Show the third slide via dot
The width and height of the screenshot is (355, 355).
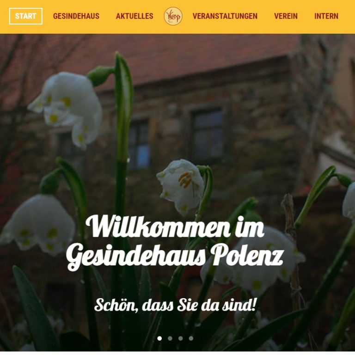click(x=180, y=338)
